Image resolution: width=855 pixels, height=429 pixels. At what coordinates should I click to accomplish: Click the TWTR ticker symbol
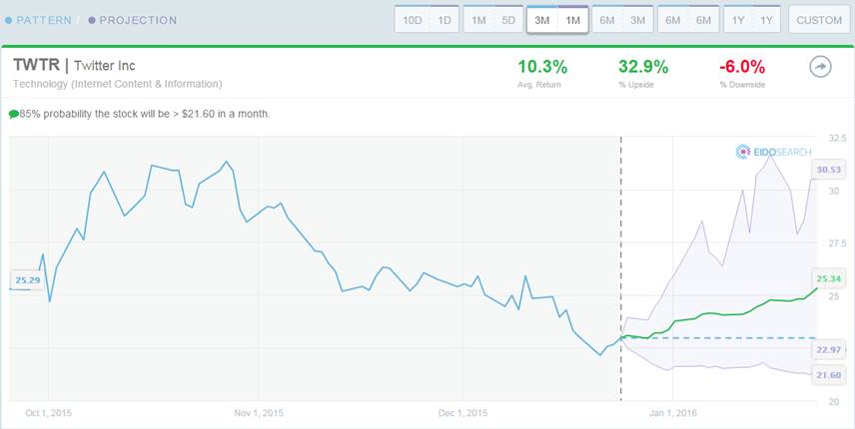(x=36, y=65)
